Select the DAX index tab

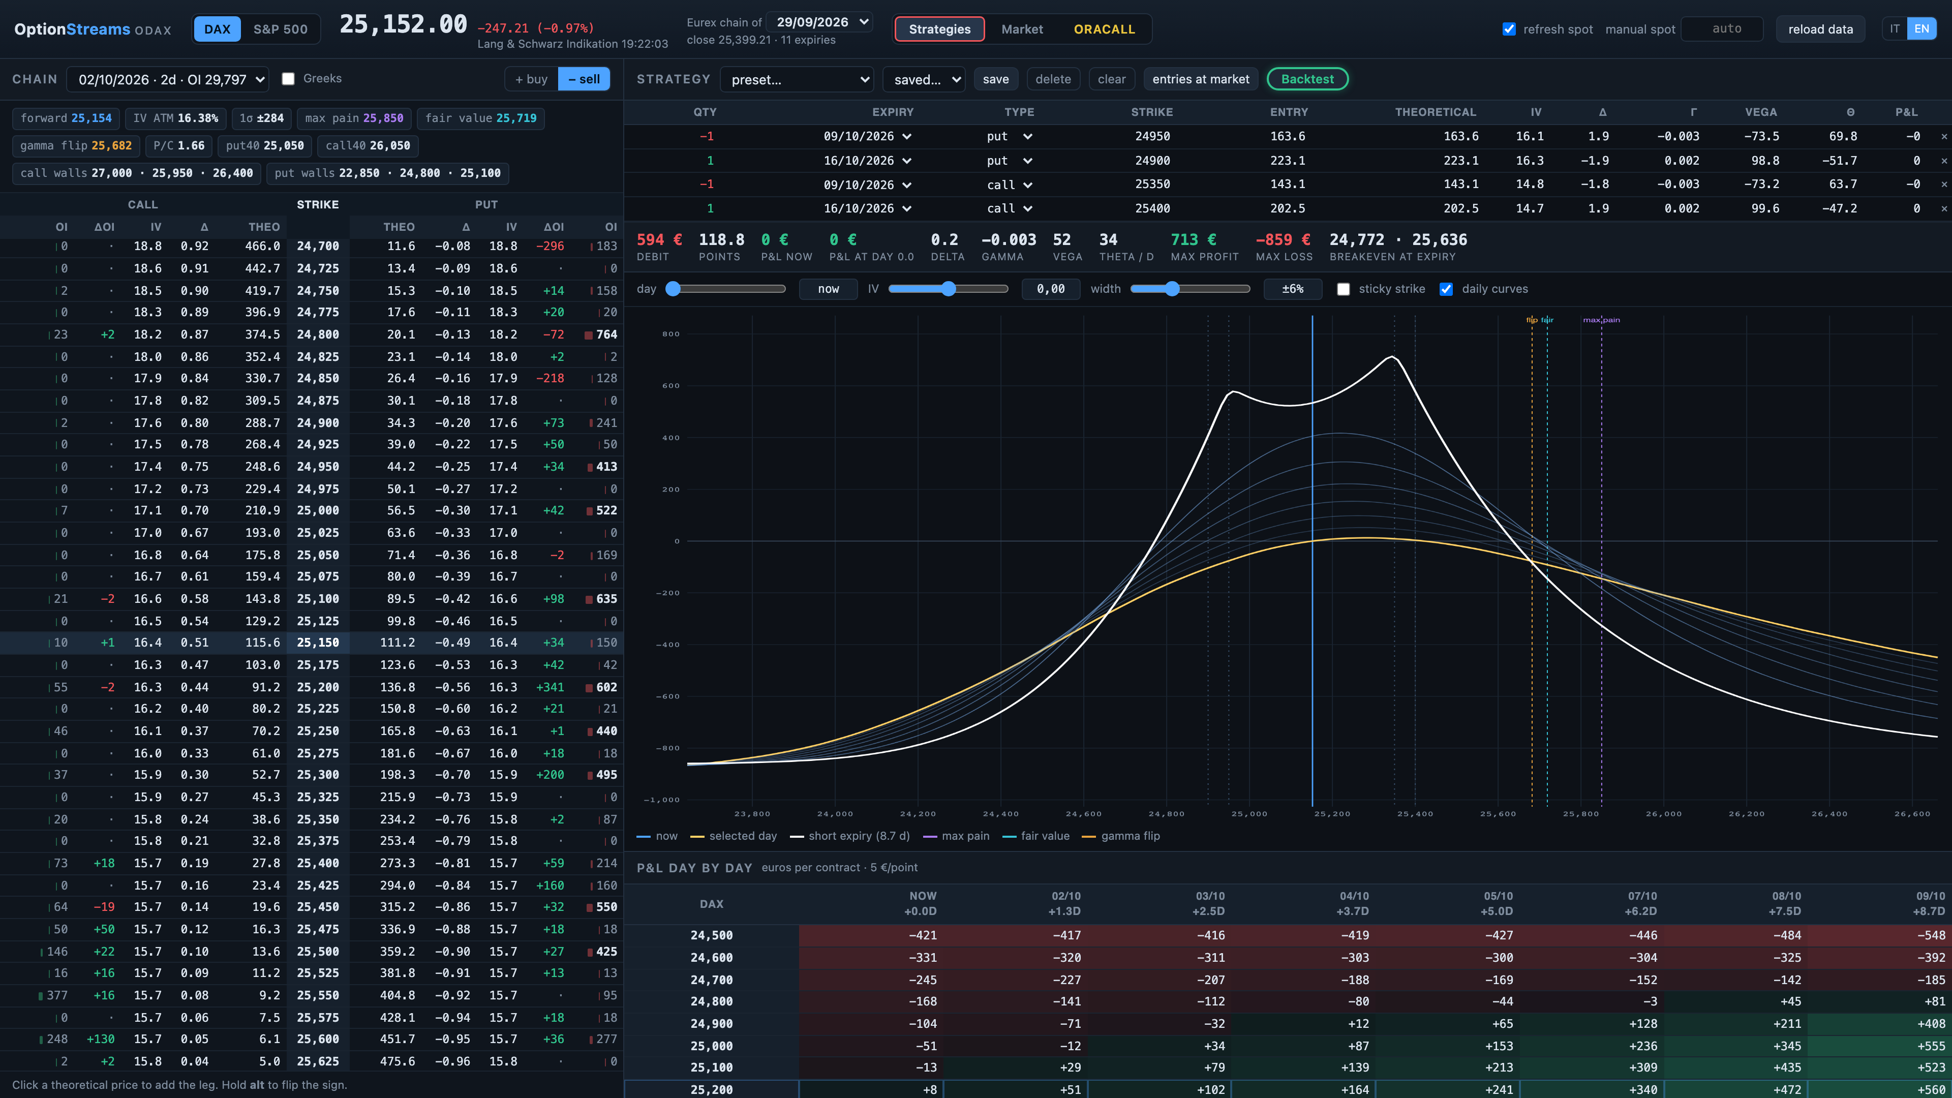point(218,29)
